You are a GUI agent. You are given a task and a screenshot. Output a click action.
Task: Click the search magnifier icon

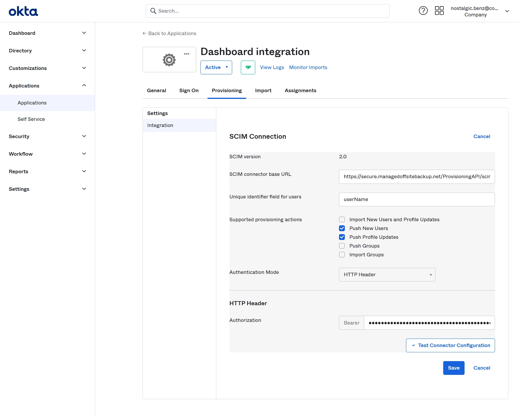(x=153, y=11)
